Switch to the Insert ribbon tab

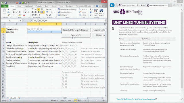(19, 6)
